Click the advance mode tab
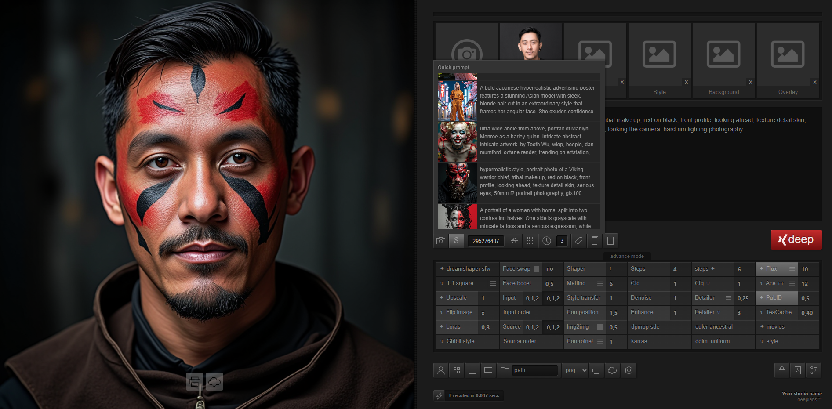The image size is (832, 409). (627, 256)
